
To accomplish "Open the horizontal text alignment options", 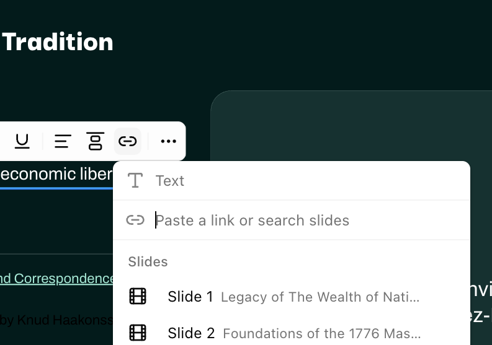I will click(x=63, y=141).
